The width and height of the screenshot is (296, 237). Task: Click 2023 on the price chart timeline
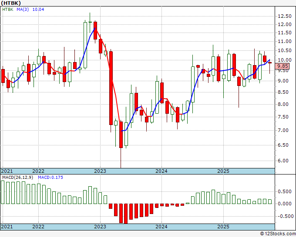pos(100,171)
